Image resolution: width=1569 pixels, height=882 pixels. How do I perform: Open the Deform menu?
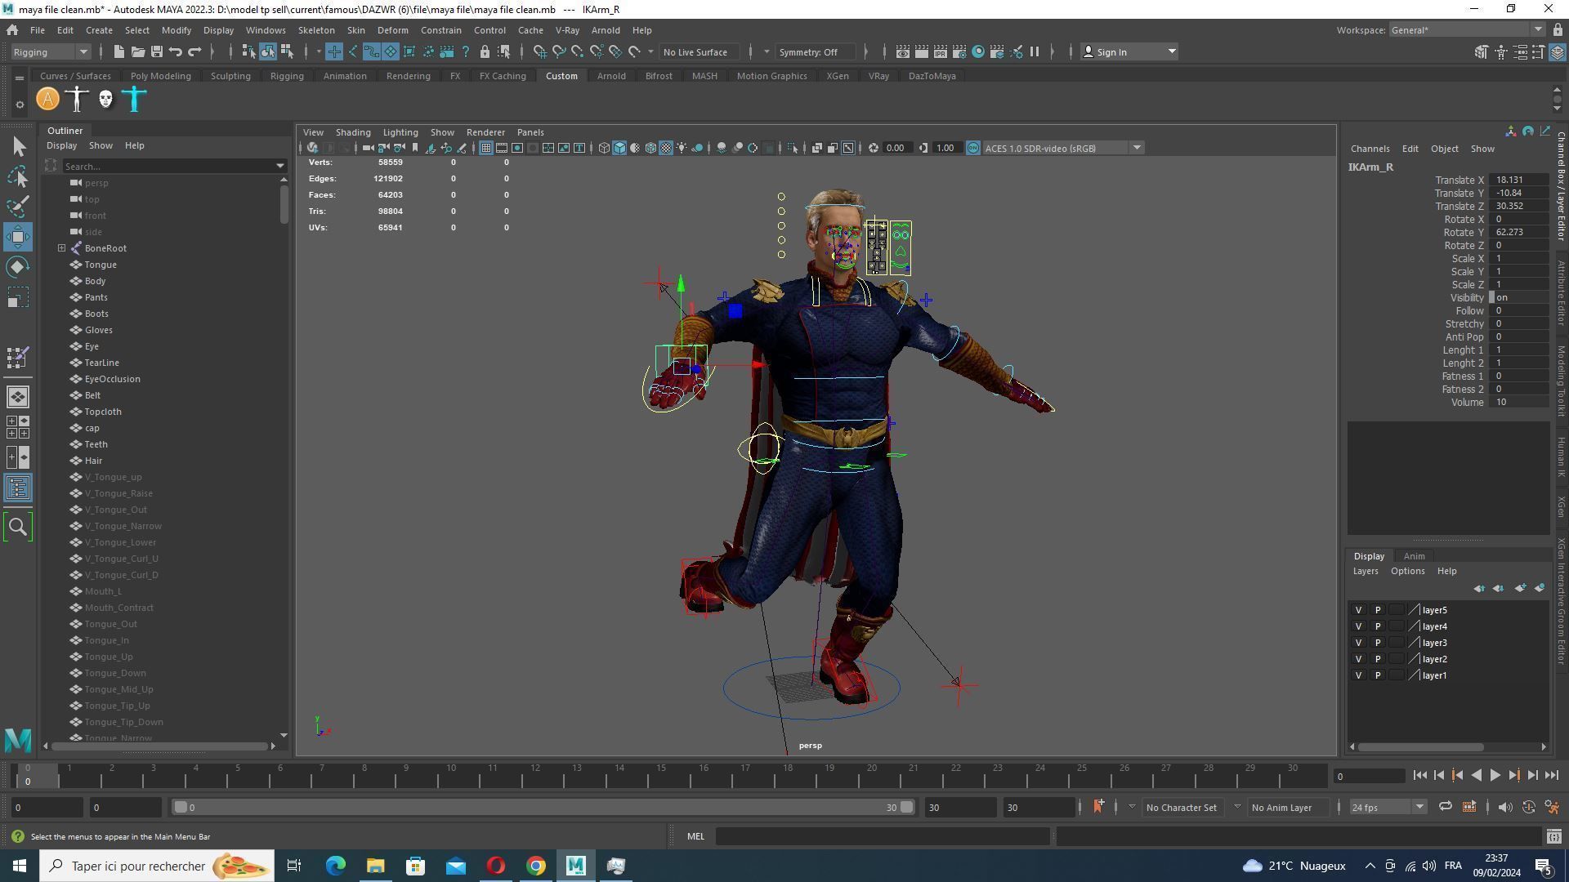(x=392, y=30)
